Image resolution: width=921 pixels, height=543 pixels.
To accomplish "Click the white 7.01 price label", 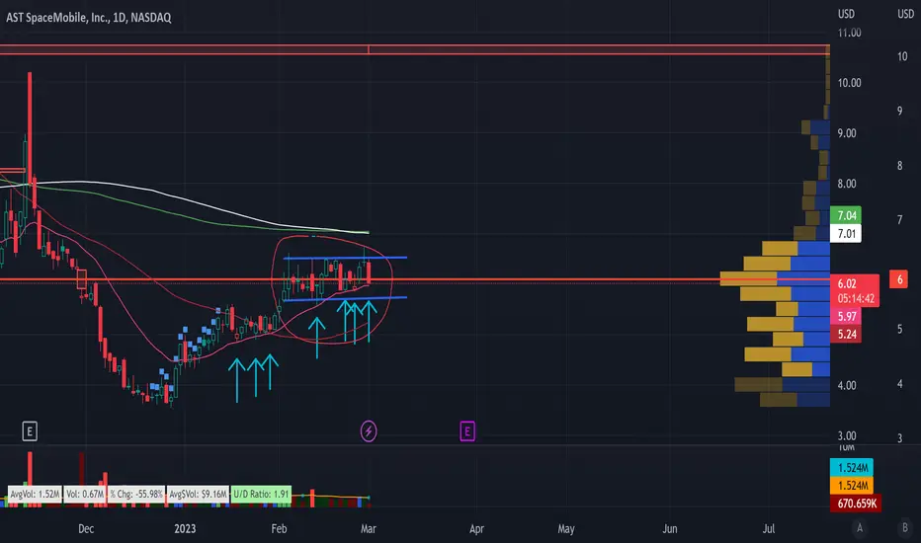I will coord(846,234).
